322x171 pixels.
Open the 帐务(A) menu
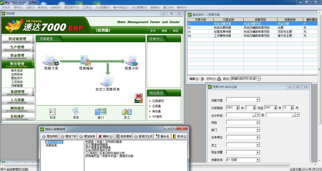42,8
